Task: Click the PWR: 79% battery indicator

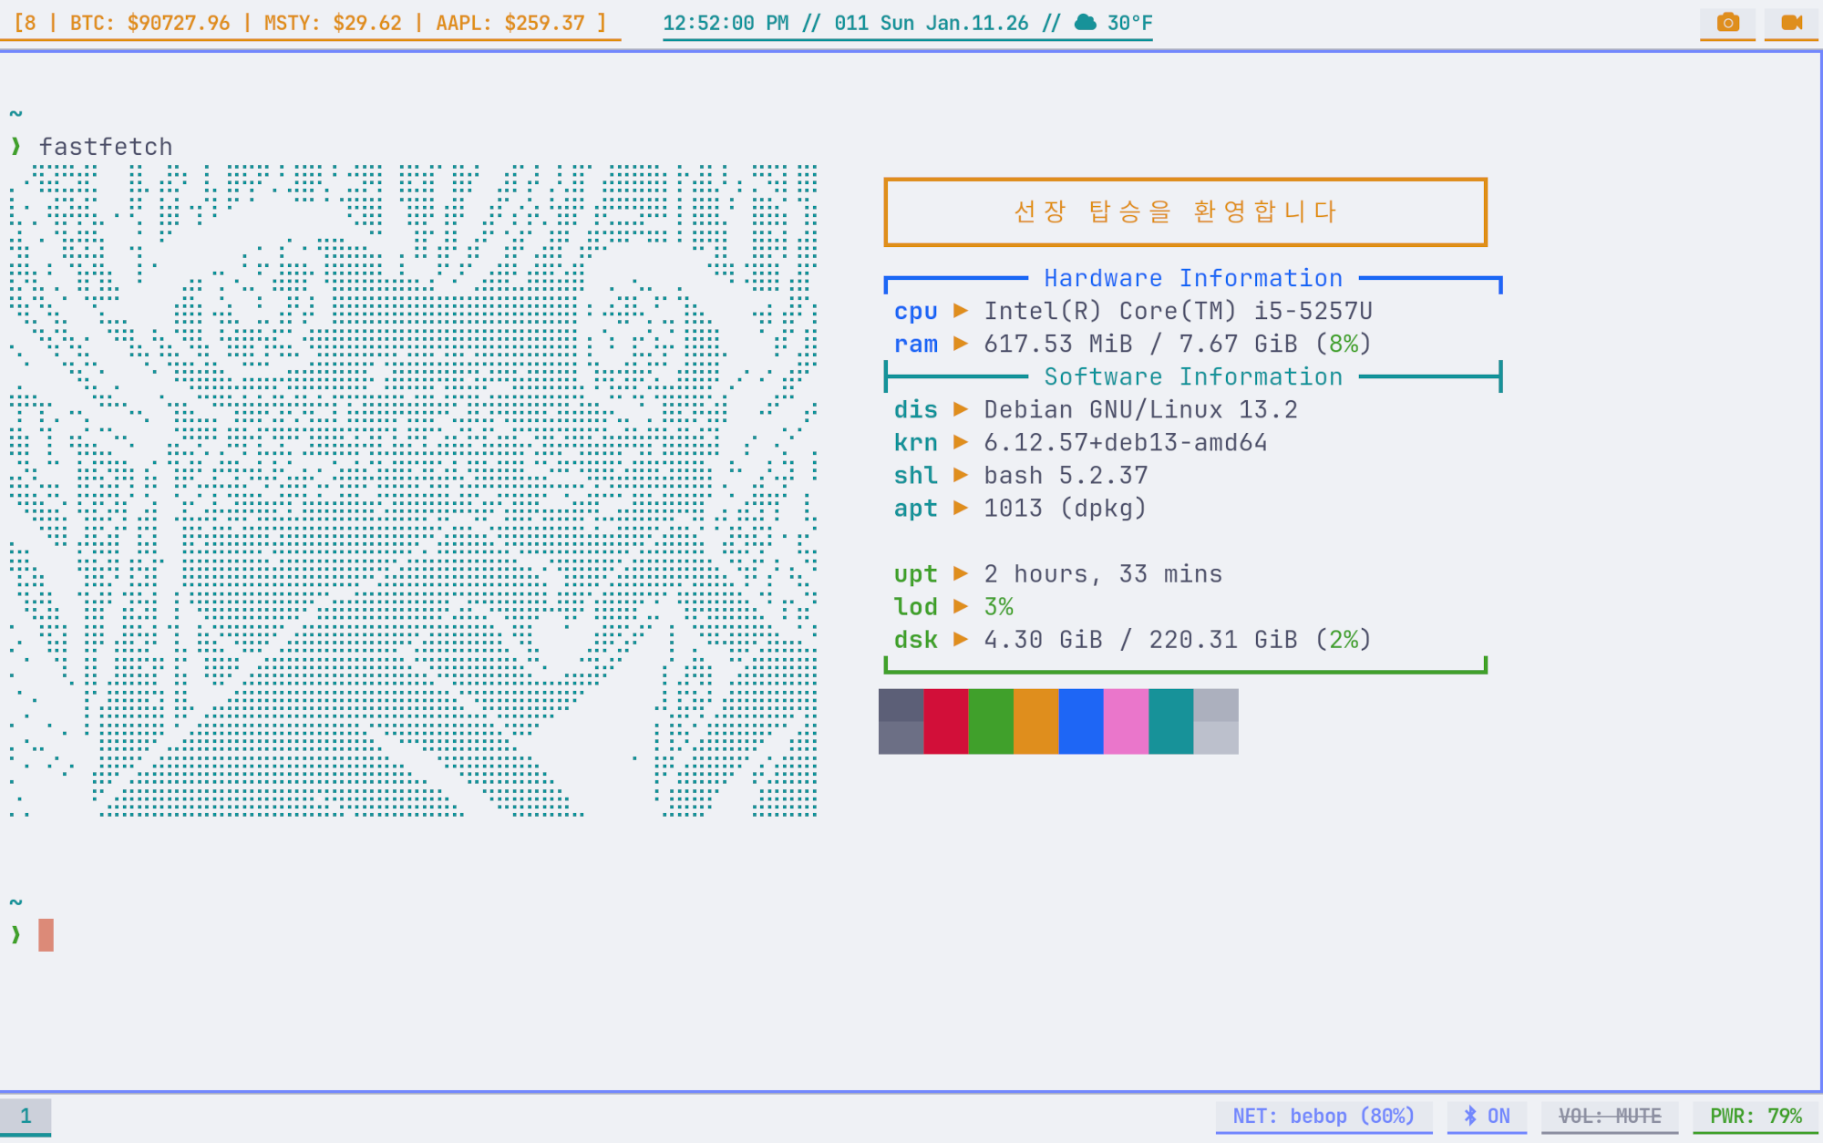Action: pyautogui.click(x=1758, y=1114)
